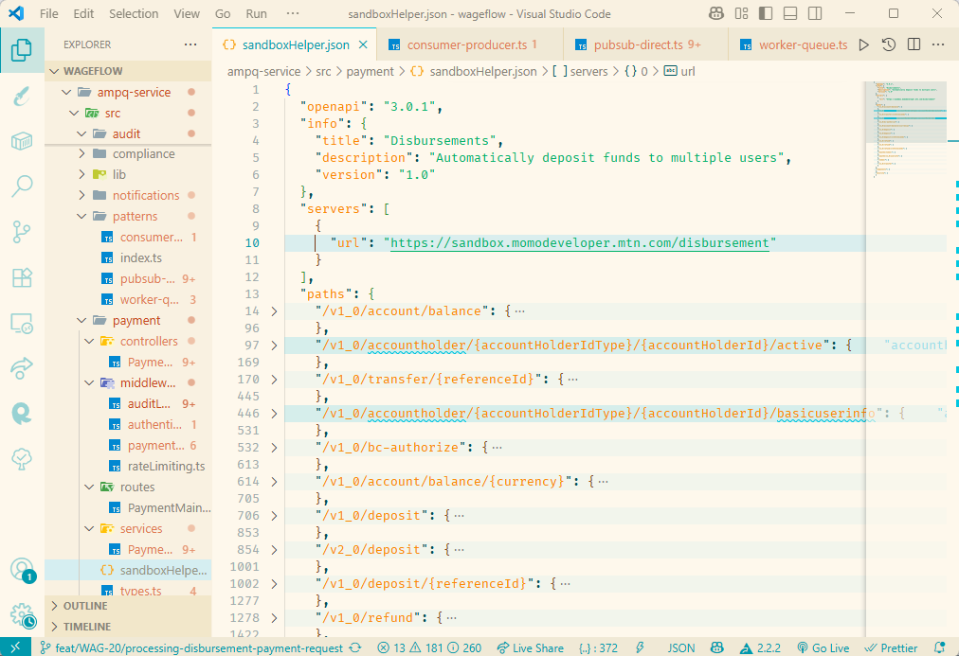Screen dimensions: 959x656
Task: Click the lightning bolt status bar icon
Action: 641,648
